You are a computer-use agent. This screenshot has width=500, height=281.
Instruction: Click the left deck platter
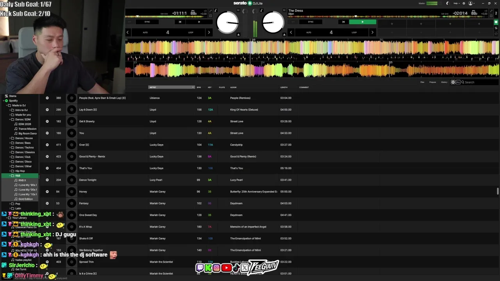227,23
